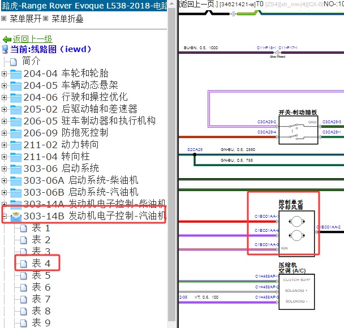The height and width of the screenshot is (328, 344).
Task: Click the open folder icon for 303-14B
Action: [x=16, y=217]
